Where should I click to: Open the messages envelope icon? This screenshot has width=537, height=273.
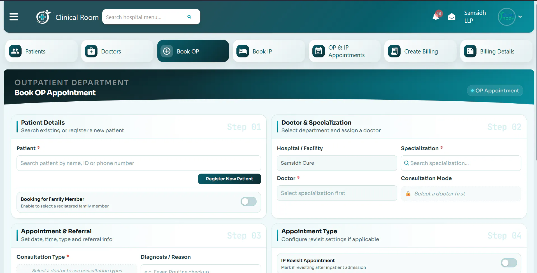(452, 17)
